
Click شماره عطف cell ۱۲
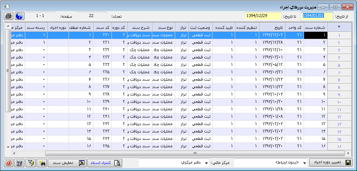[81, 117]
